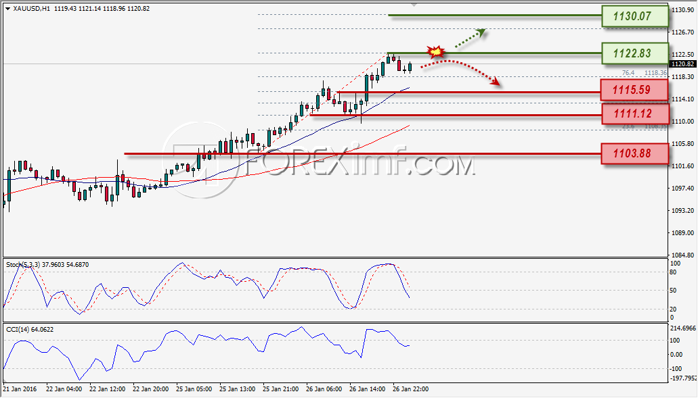
Task: Select the 1122.83 resistance level label
Action: (x=635, y=53)
